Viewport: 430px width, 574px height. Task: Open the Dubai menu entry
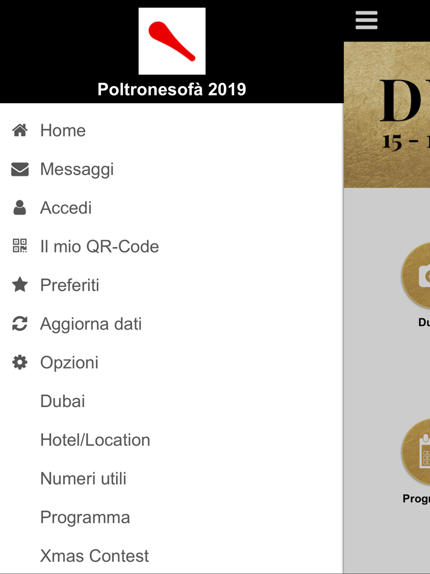pyautogui.click(x=63, y=401)
